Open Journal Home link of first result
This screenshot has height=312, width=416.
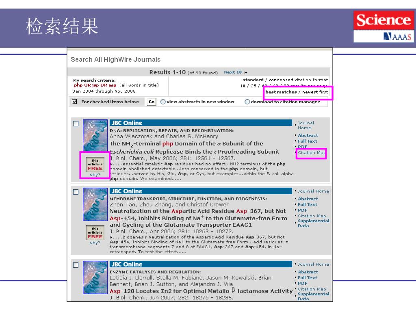[305, 125]
